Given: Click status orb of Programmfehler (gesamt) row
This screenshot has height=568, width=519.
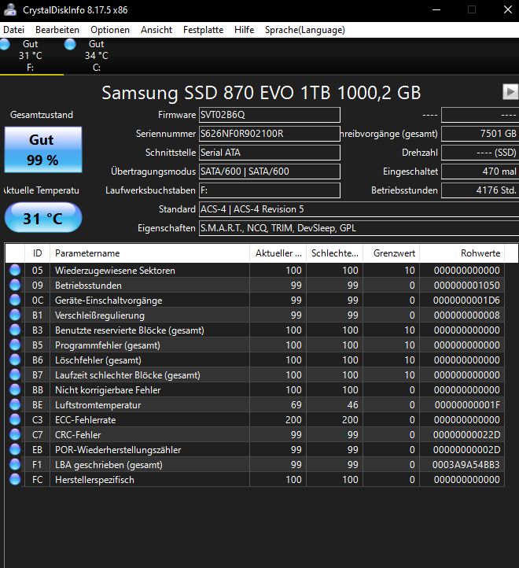Looking at the screenshot, I should pos(15,345).
